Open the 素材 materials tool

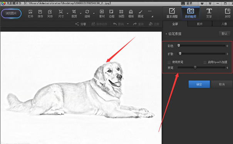102,14
